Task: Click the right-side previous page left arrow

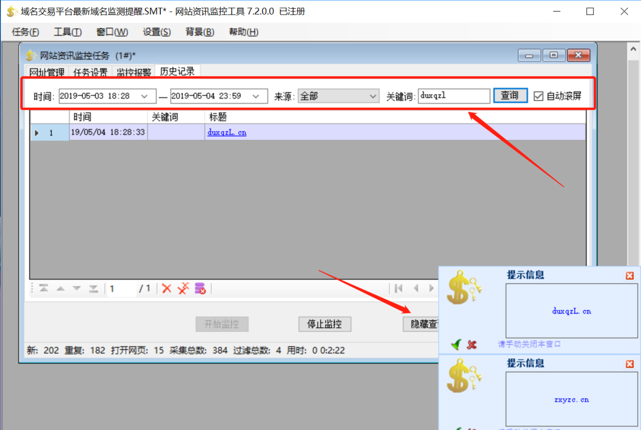Action: [x=416, y=288]
